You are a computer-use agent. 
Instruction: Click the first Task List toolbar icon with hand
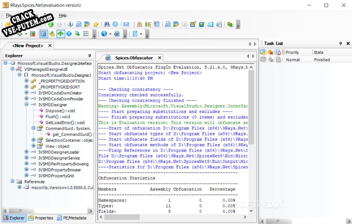263,52
